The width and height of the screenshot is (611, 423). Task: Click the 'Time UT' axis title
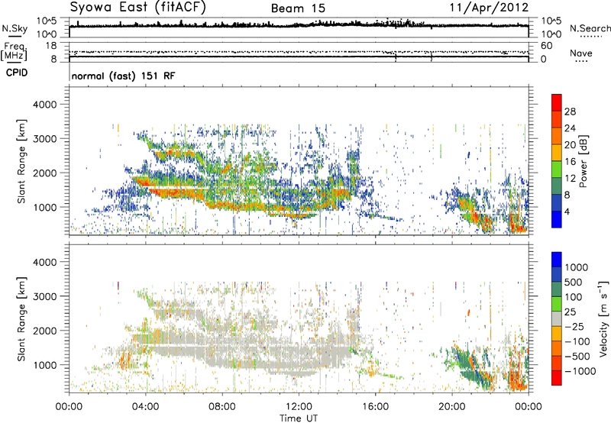click(299, 418)
